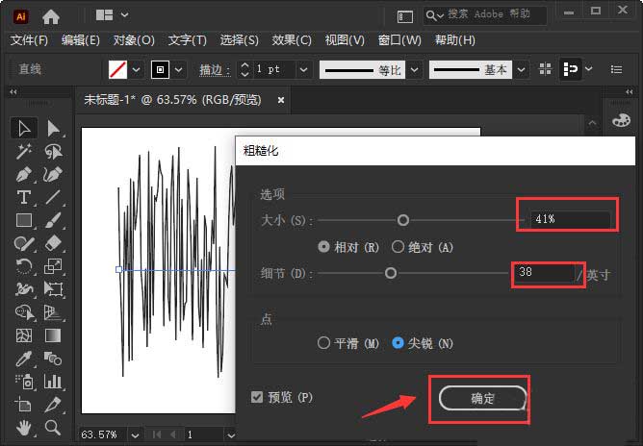Choose the 平滑 (Smooth) points option
Image resolution: width=643 pixels, height=446 pixels.
pos(324,343)
